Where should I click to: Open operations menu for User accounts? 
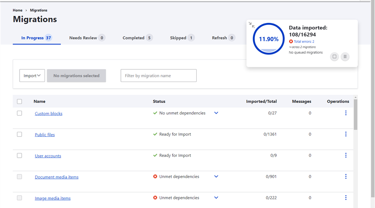(346, 156)
